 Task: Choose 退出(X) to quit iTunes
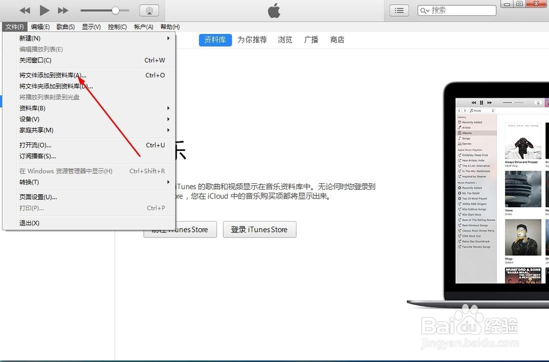coord(89,223)
